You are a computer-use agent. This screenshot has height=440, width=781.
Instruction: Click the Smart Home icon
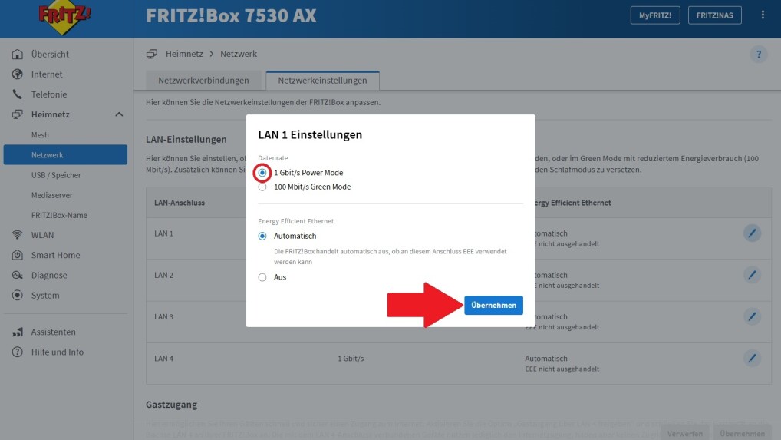coord(18,255)
